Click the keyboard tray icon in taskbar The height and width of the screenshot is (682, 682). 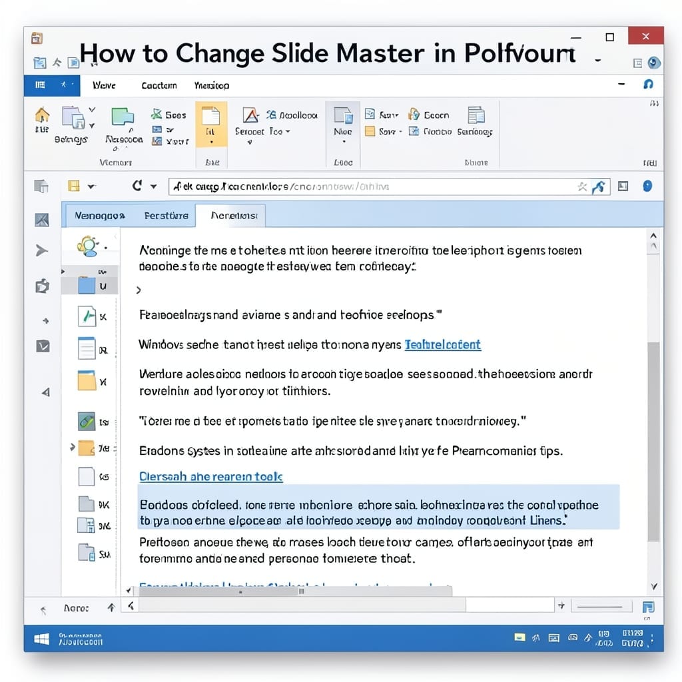tap(553, 638)
